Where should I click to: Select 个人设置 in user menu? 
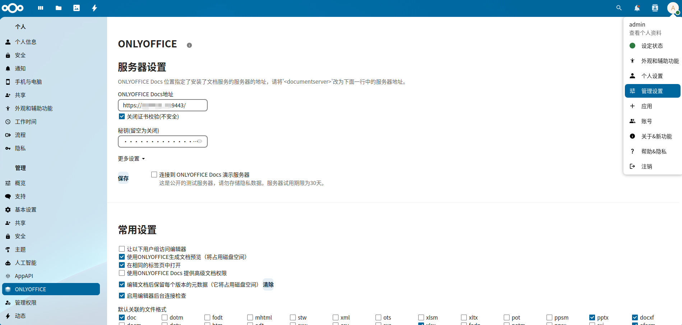tap(653, 76)
